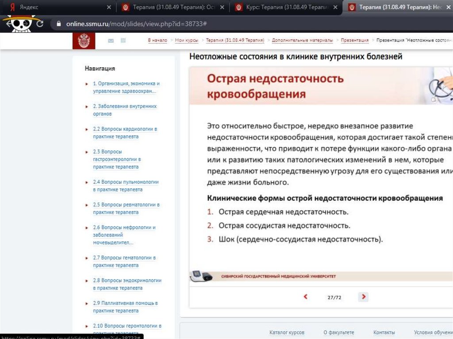Expand arrow beside 2.3 Вопросы гастроэнтерологии
The height and width of the screenshot is (339, 453).
[87, 152]
